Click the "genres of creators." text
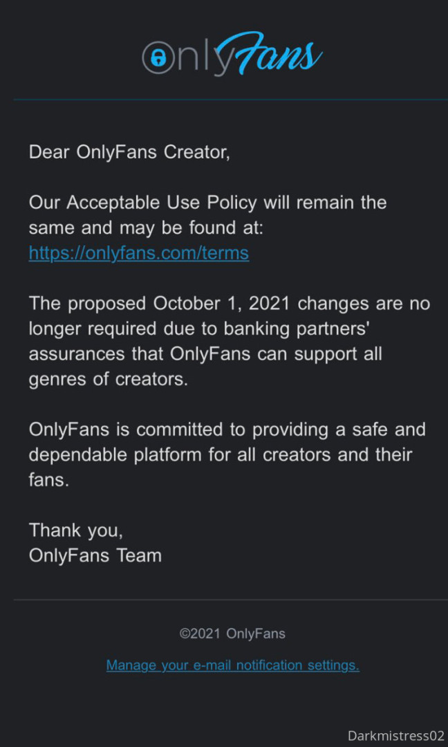 coord(108,379)
